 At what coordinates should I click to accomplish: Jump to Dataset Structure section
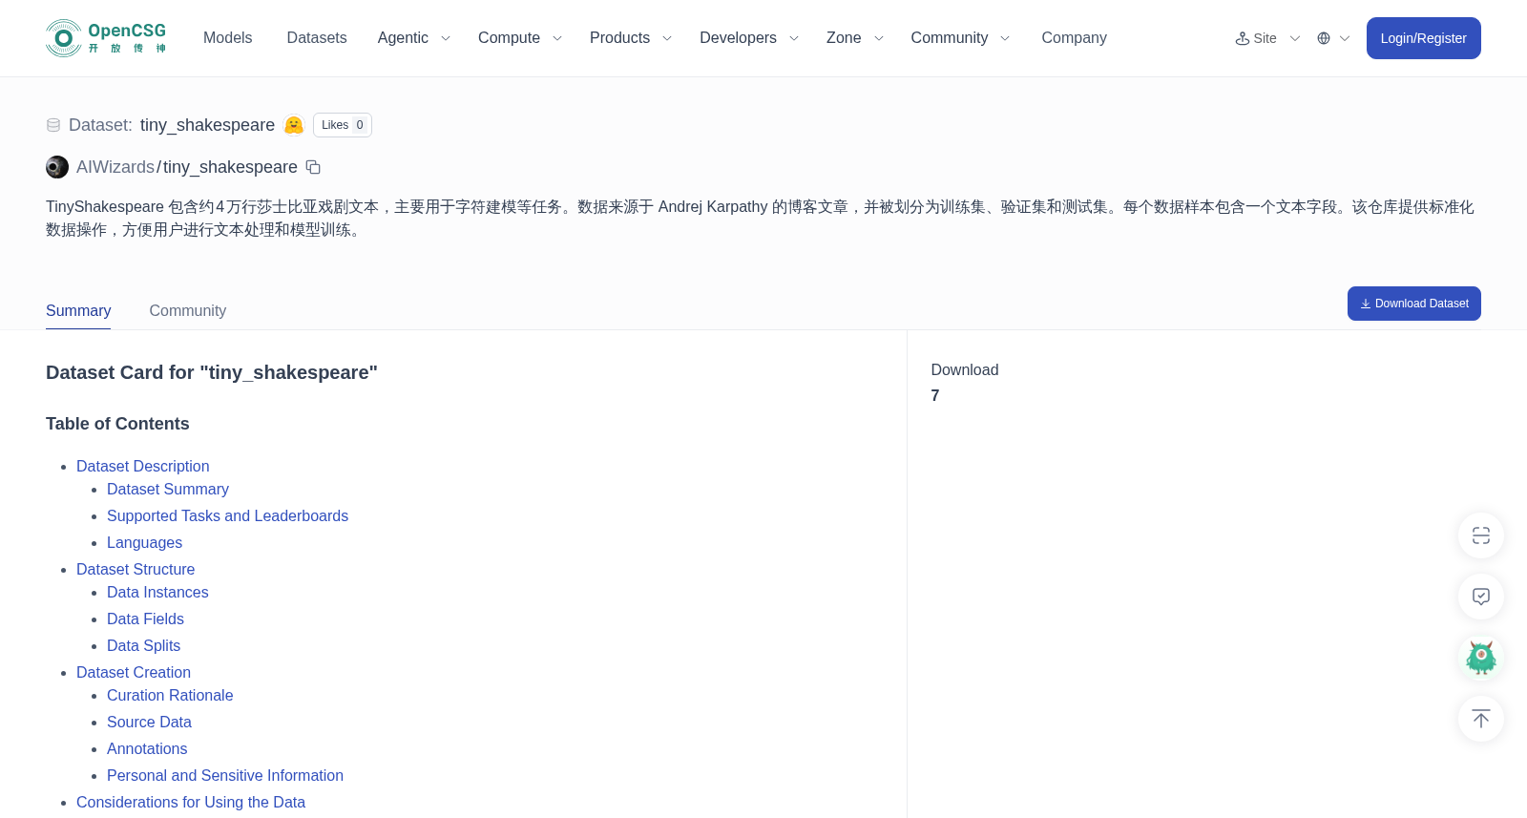coord(136,569)
